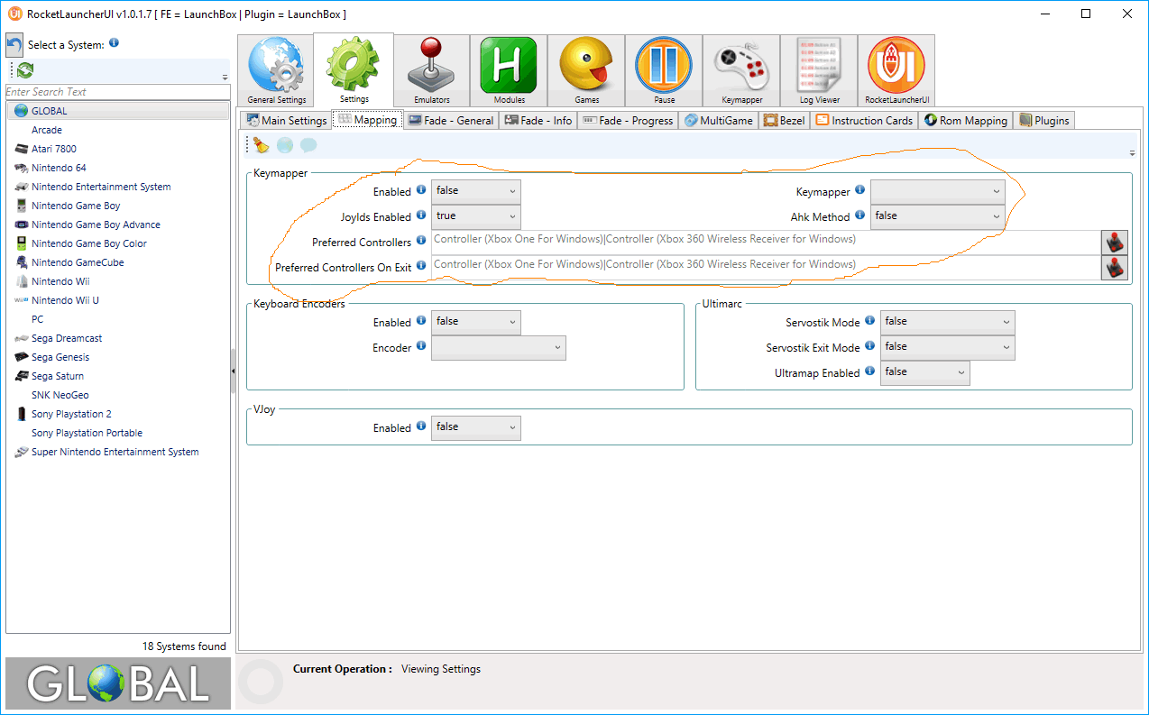Click the speech bubble toolbar icon
The image size is (1149, 715).
308,145
